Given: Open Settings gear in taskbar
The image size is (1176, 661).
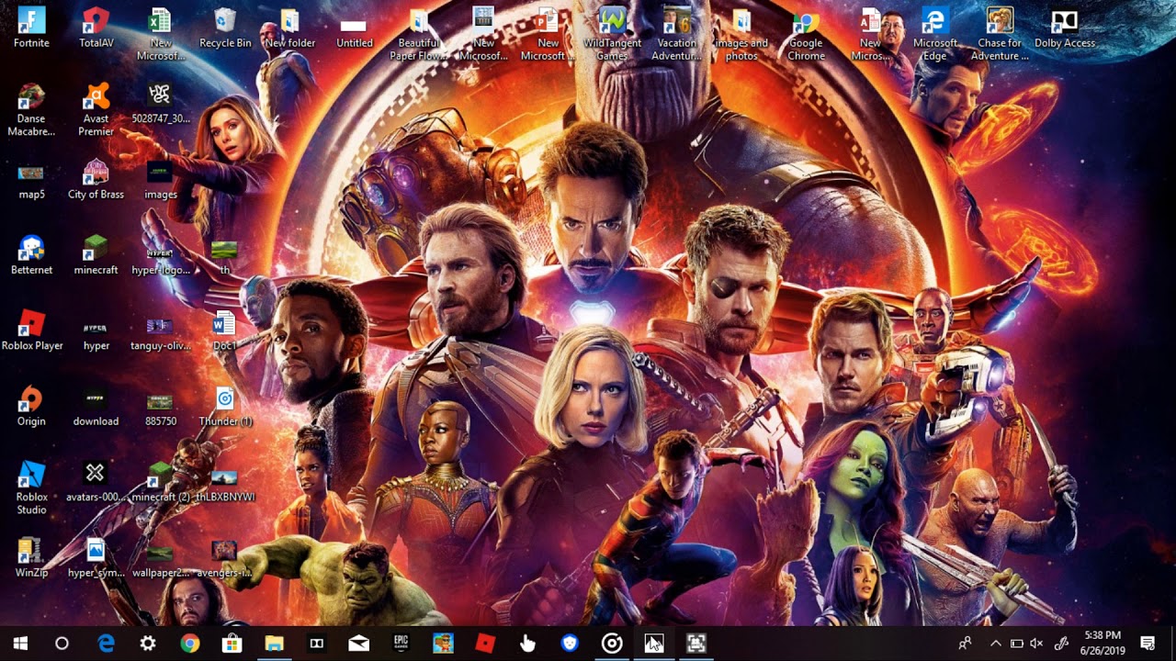Looking at the screenshot, I should coord(148,644).
